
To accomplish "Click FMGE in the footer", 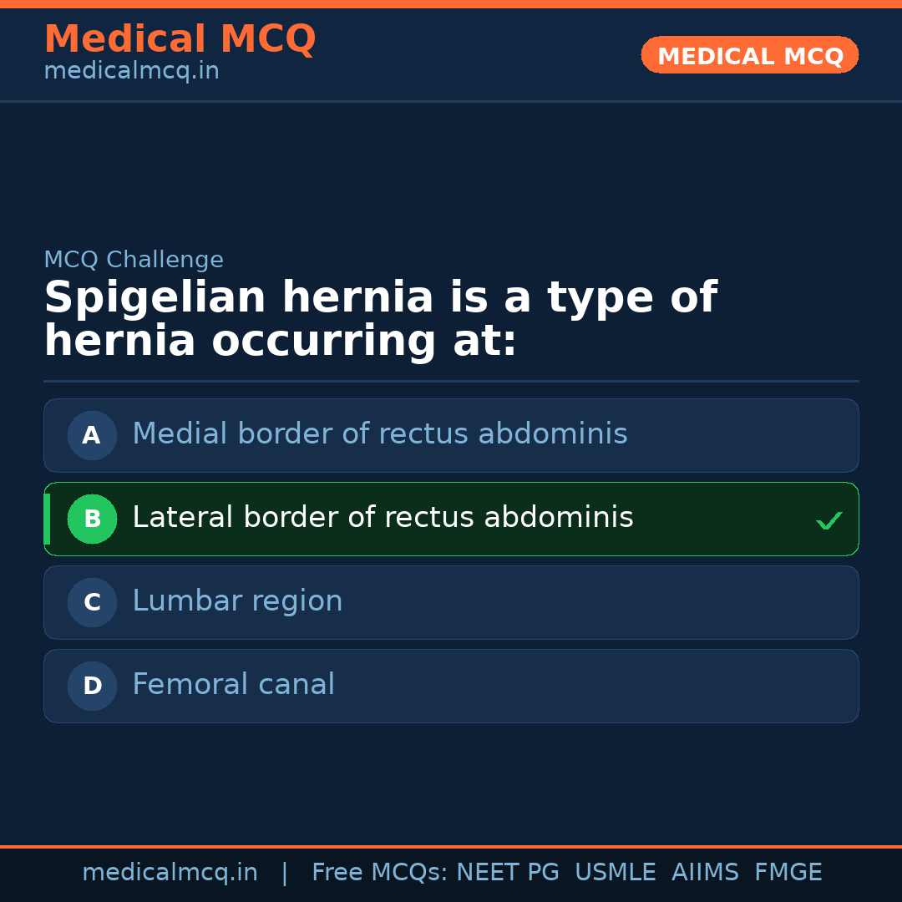I will coord(788,873).
